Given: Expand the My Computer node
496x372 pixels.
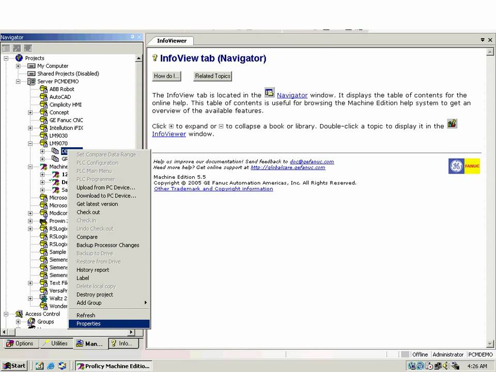Looking at the screenshot, I should (18, 66).
